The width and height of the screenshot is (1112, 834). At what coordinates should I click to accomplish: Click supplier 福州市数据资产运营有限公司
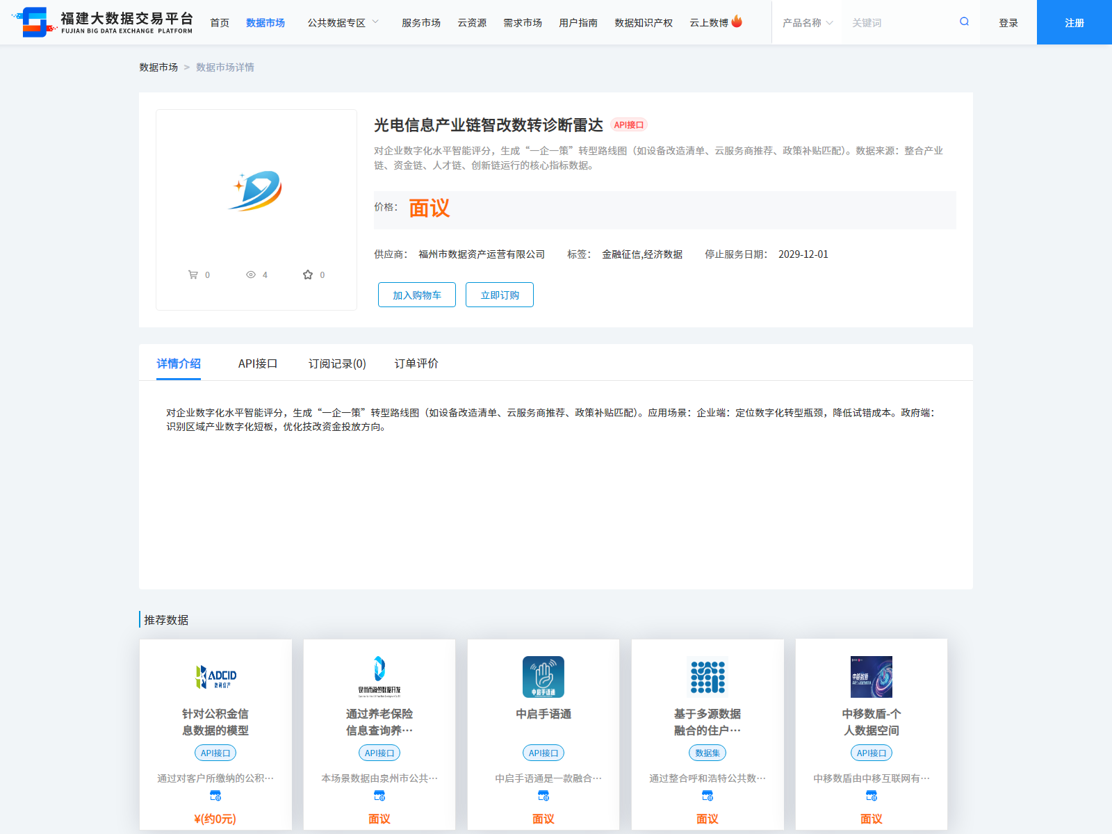(x=482, y=254)
